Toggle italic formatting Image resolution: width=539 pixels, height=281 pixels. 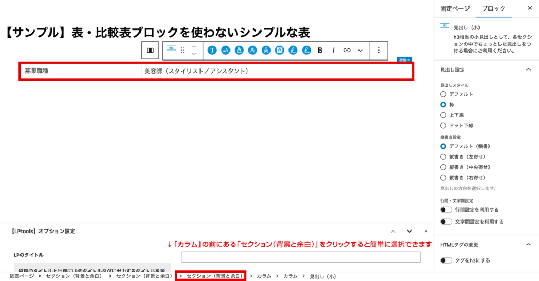333,51
